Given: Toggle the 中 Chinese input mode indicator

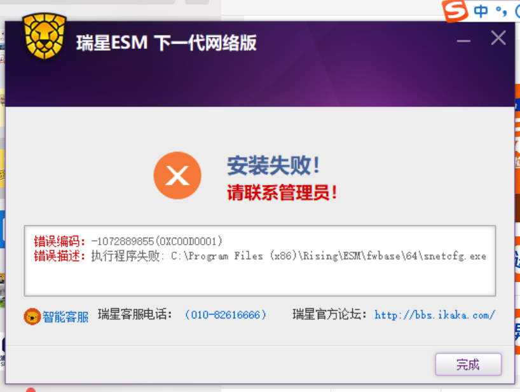Looking at the screenshot, I should [x=481, y=11].
